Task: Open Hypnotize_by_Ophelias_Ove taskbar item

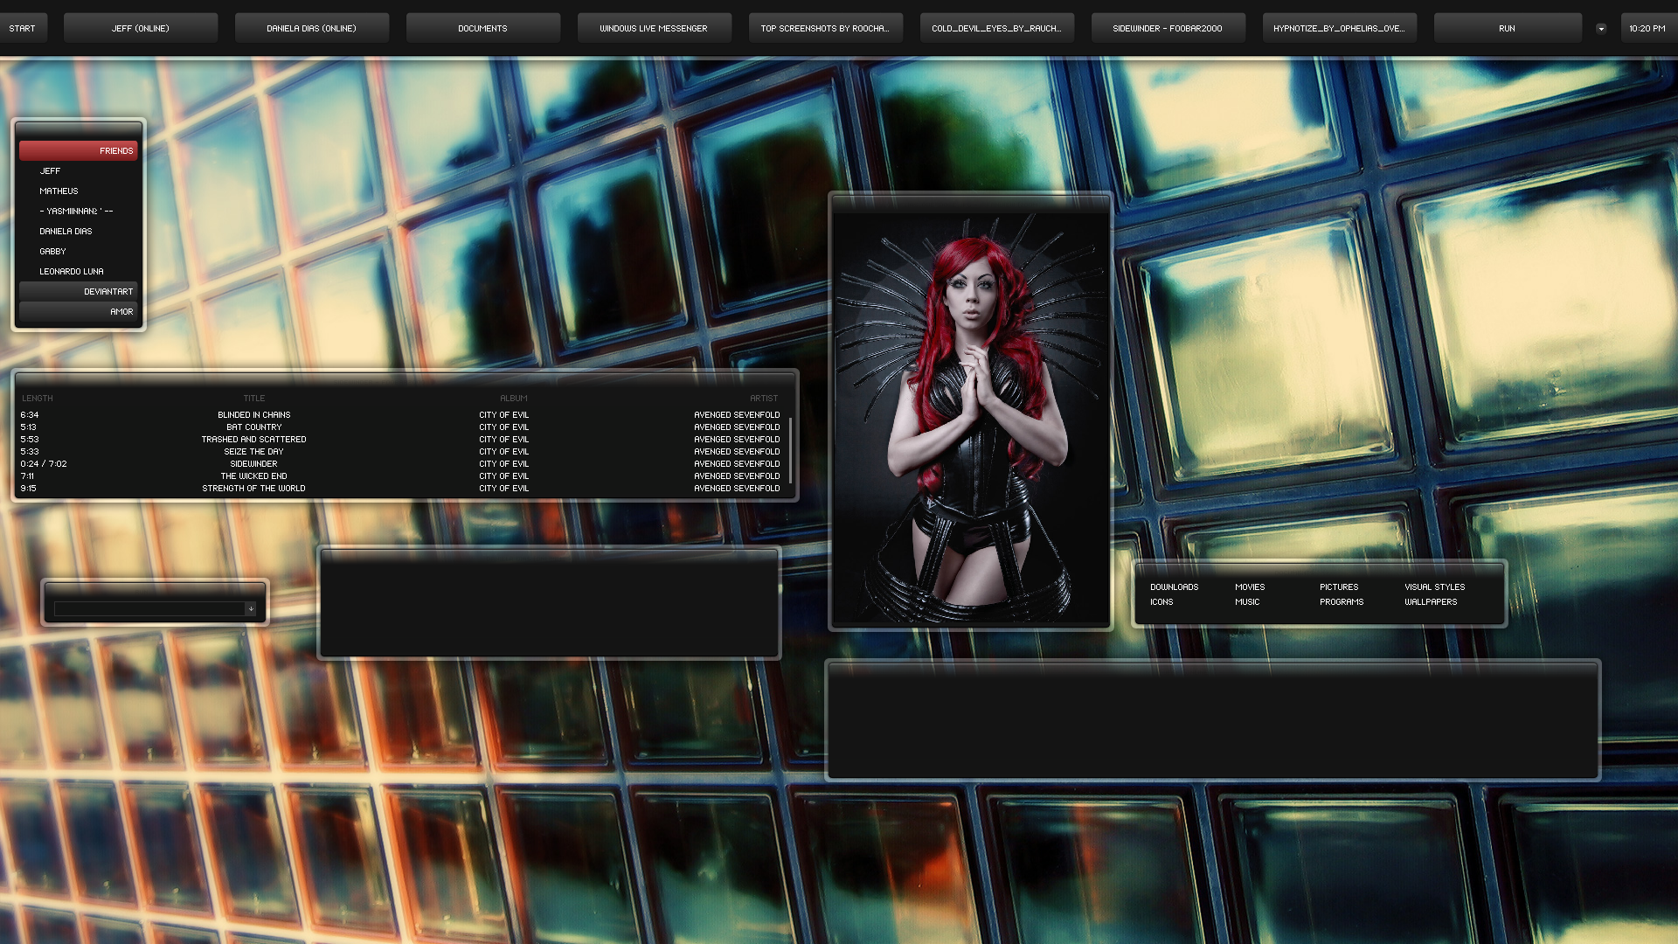Action: [1340, 28]
